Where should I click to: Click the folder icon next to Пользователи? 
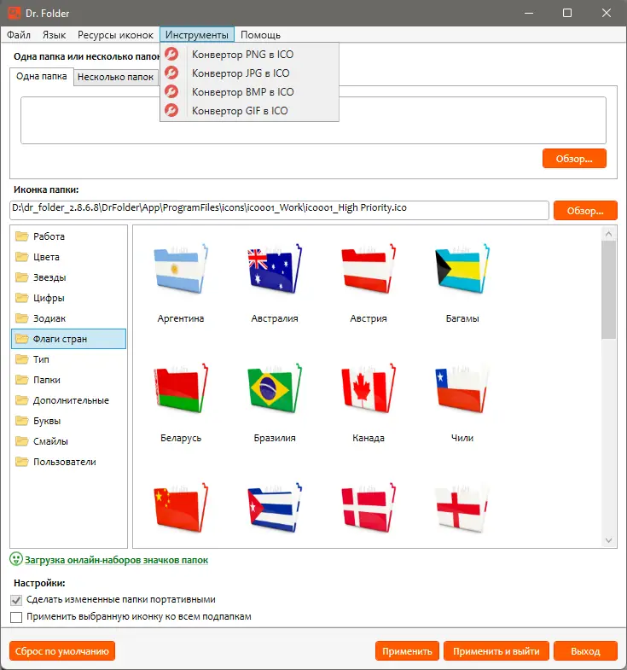click(x=22, y=462)
